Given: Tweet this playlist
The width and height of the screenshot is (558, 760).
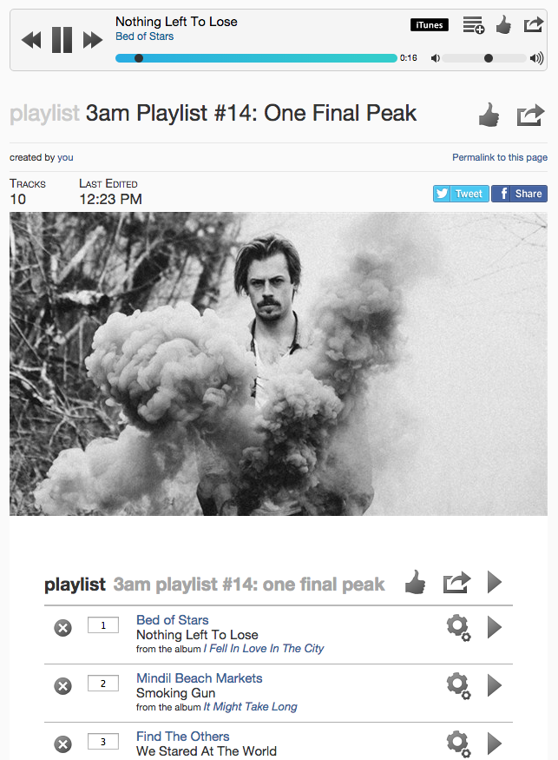Looking at the screenshot, I should [x=461, y=194].
